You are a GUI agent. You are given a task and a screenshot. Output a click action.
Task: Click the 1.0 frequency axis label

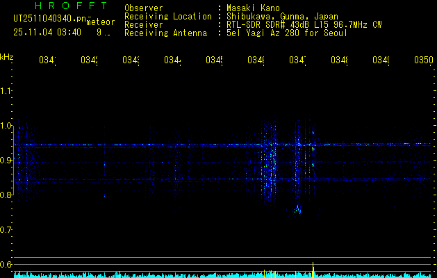pyautogui.click(x=6, y=126)
